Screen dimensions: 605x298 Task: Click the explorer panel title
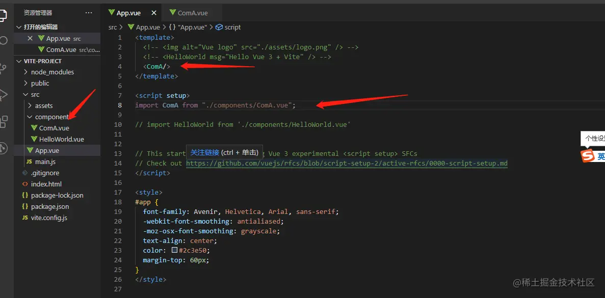[x=38, y=13]
